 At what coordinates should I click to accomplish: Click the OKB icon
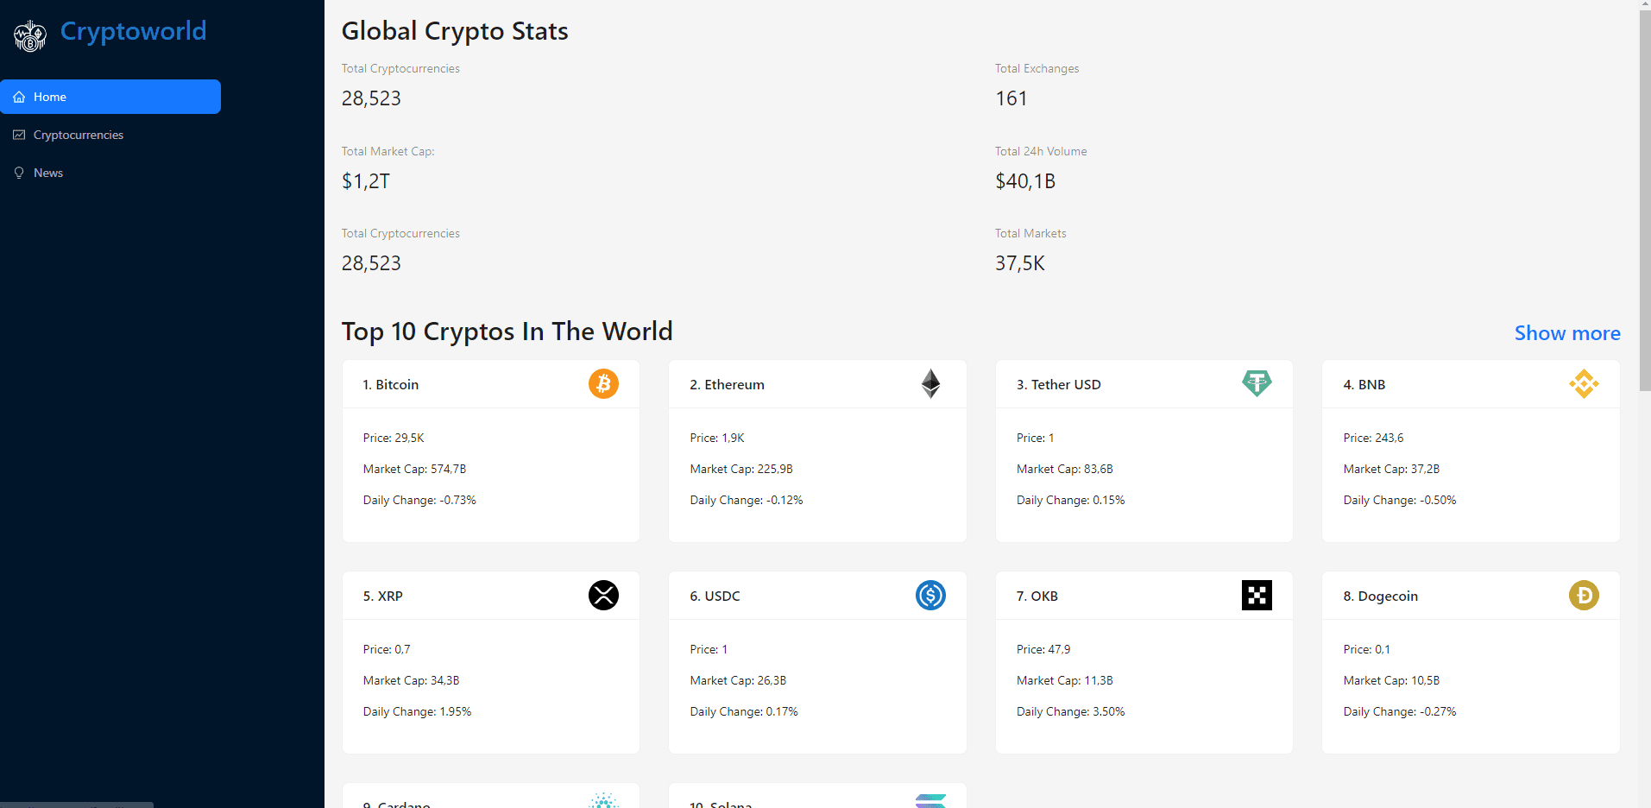pyautogui.click(x=1256, y=595)
